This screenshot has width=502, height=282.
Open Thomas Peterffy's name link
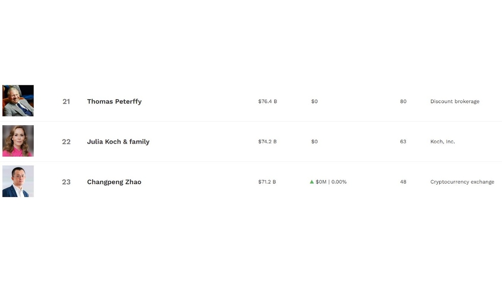point(114,101)
